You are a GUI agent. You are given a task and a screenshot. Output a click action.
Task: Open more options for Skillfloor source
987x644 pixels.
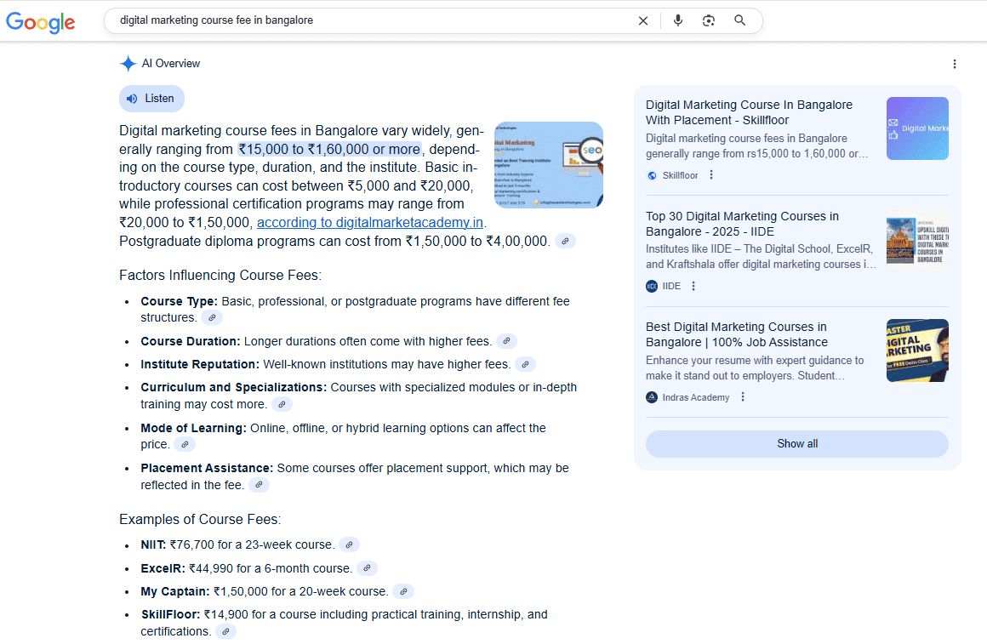tap(711, 175)
